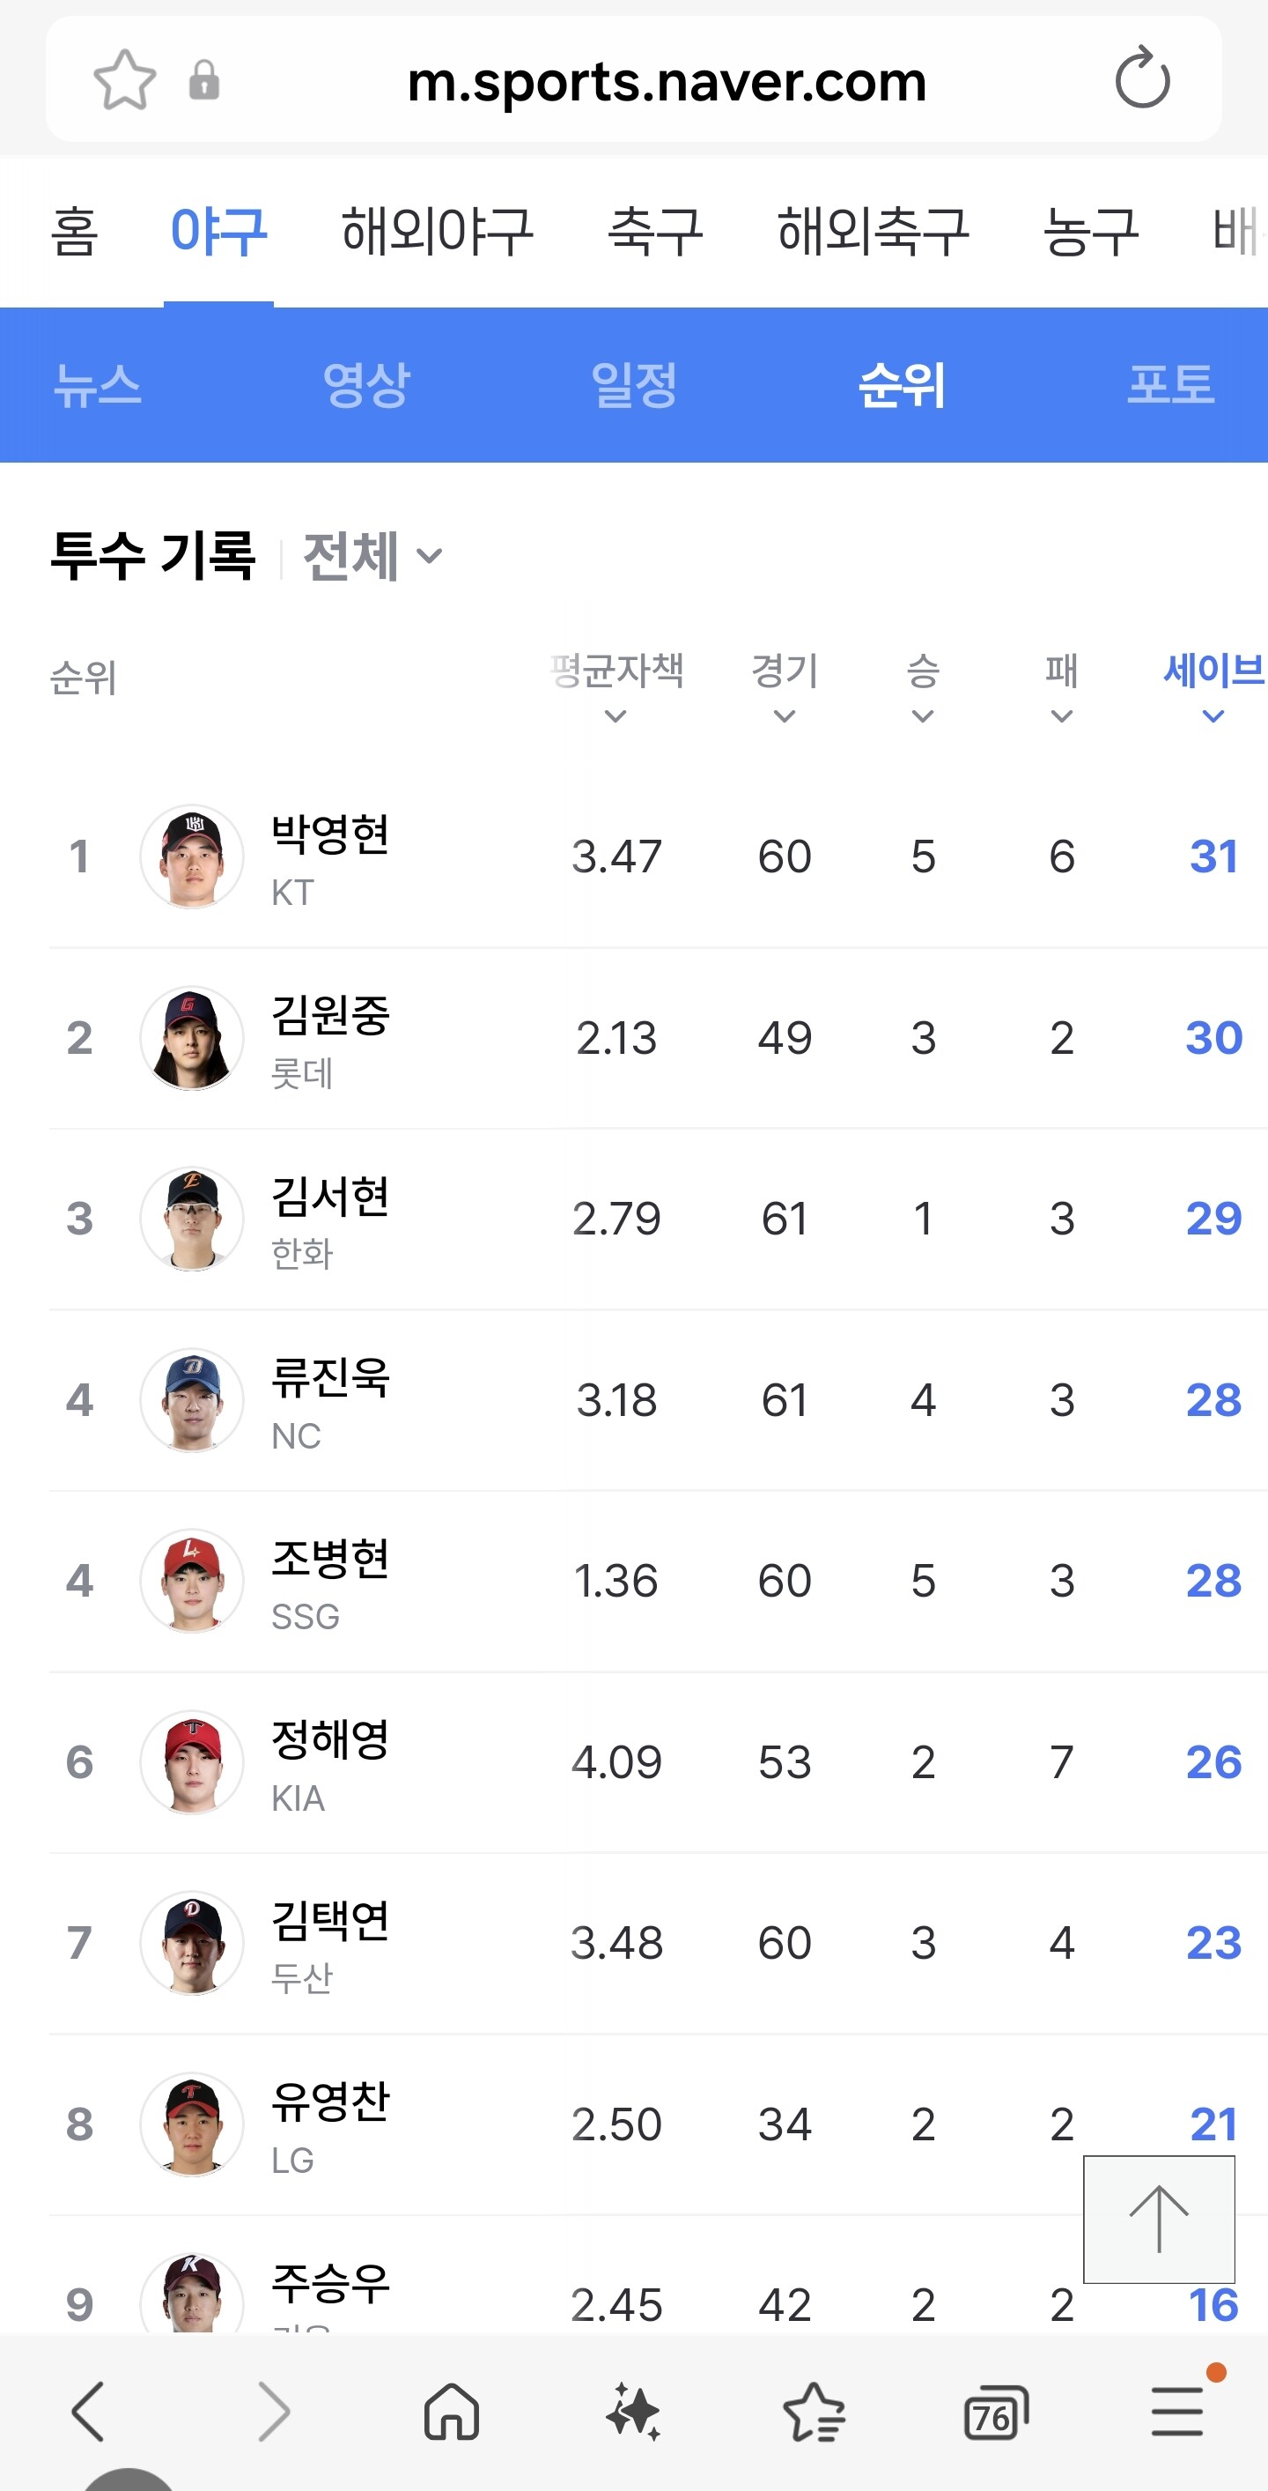Open player 조병현's profile
The image size is (1268, 2491).
coord(329,1559)
